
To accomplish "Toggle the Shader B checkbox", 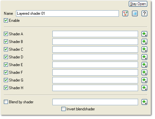I will 6,42.
